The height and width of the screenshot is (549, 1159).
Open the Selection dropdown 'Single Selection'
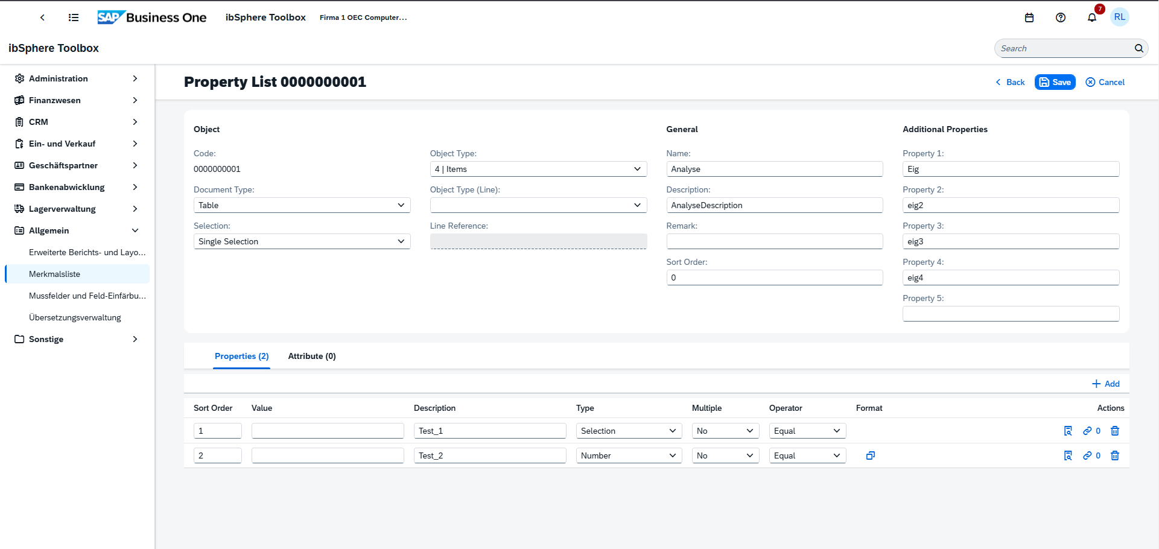[x=302, y=241]
